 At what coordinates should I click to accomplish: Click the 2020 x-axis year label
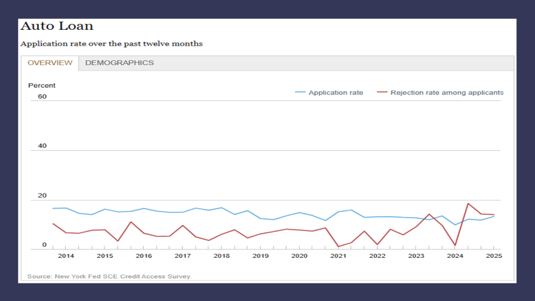tap(299, 256)
